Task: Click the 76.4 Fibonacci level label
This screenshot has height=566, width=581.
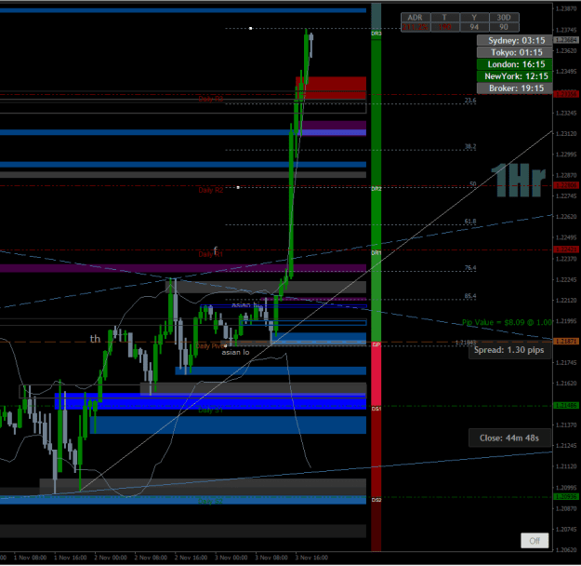Action: [x=470, y=268]
